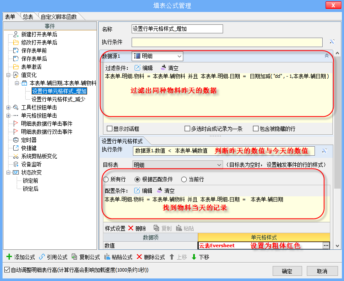Click the vertical scrollbar up arrow
Viewport: 344px width, 281px height.
[337, 53]
